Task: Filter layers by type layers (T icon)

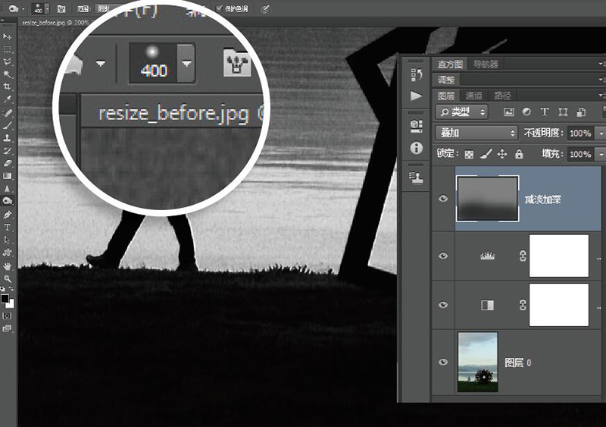Action: 543,112
